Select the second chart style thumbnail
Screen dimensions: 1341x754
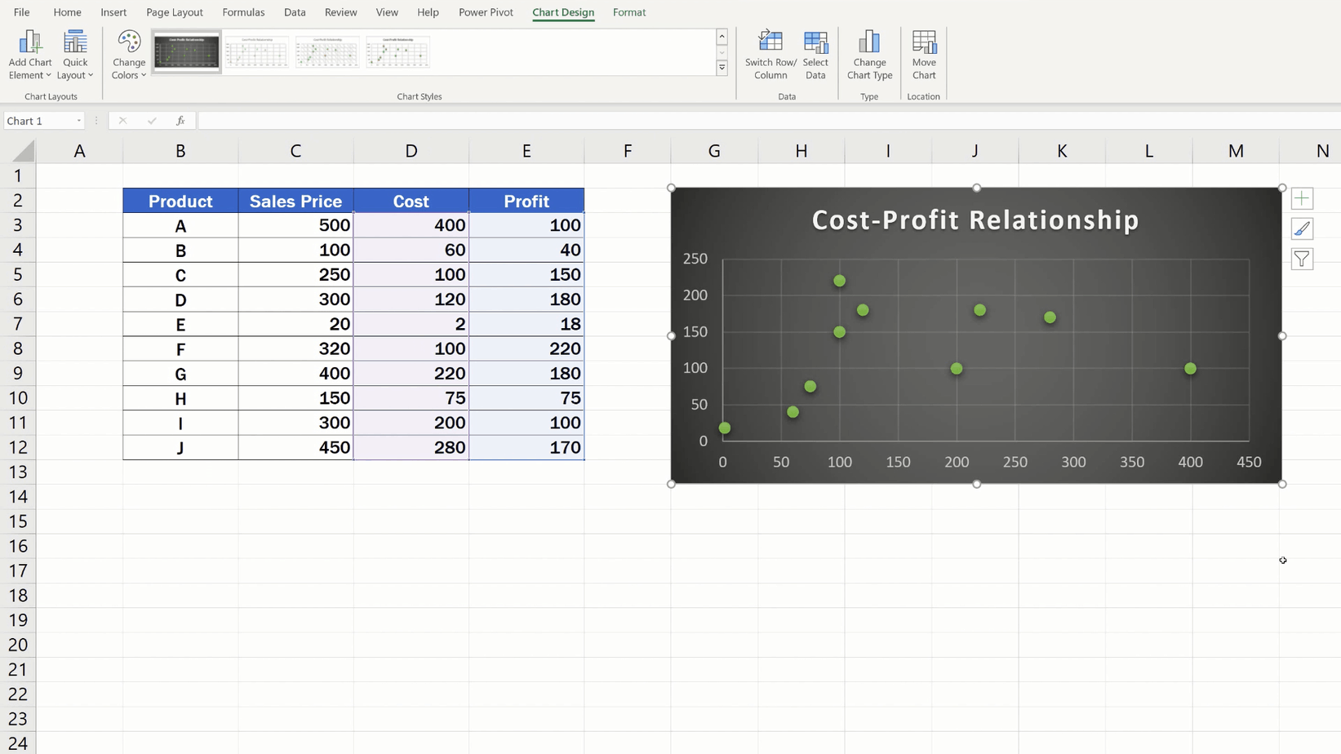(256, 52)
